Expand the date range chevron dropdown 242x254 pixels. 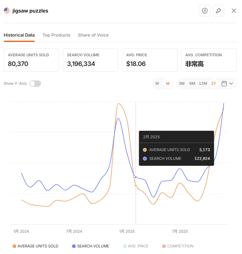[x=231, y=84]
